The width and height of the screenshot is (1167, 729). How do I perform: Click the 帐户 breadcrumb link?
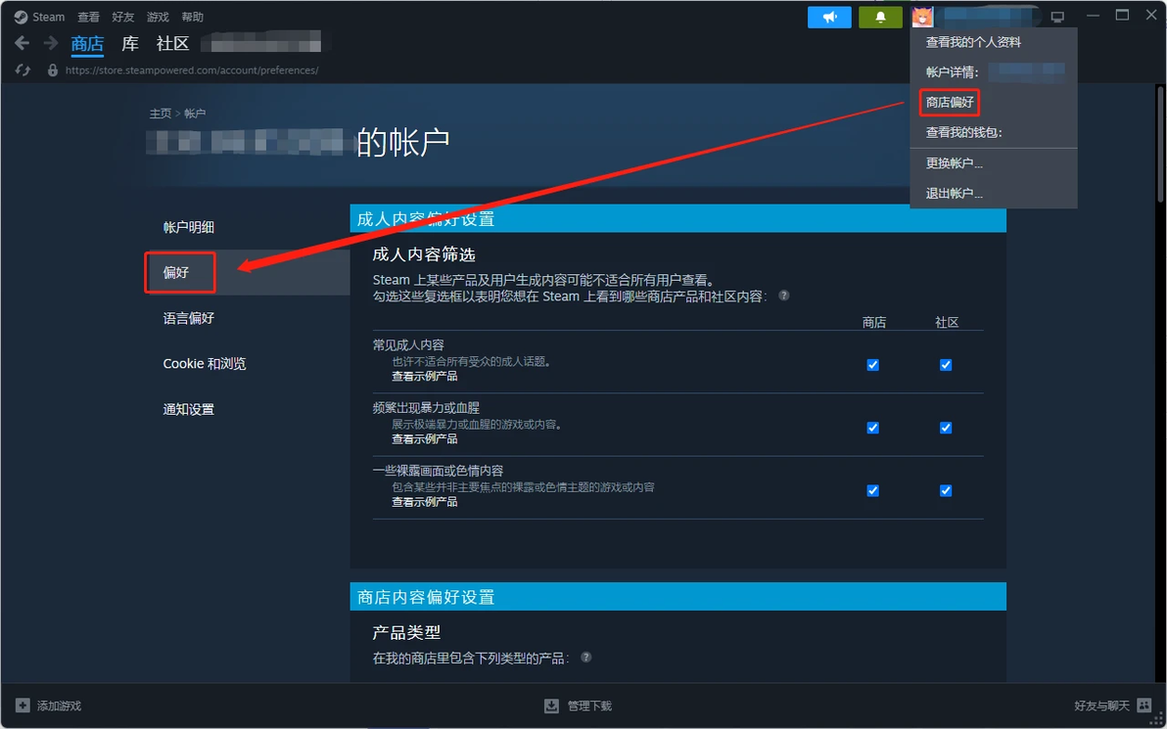(x=195, y=114)
